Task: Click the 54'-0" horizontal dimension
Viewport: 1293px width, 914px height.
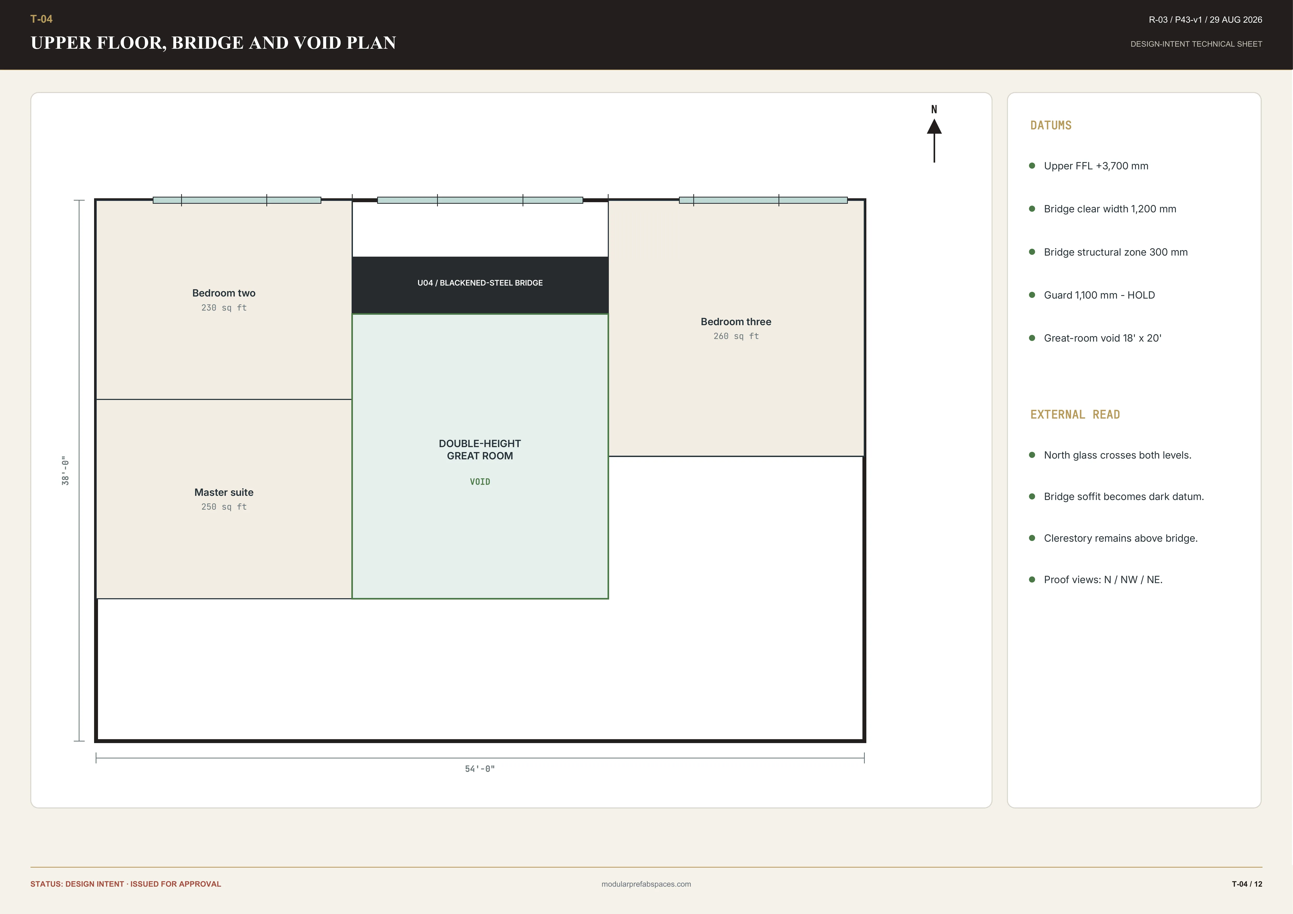Action: [x=480, y=769]
